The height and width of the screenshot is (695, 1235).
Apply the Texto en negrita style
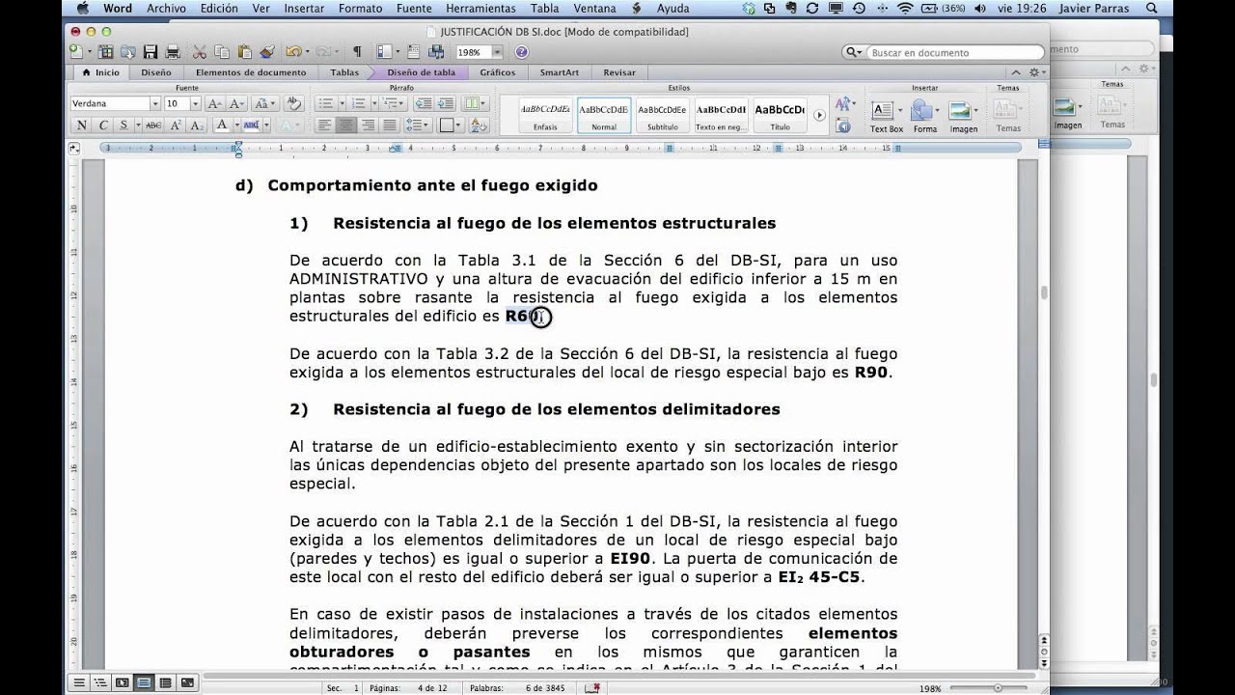[x=721, y=115]
